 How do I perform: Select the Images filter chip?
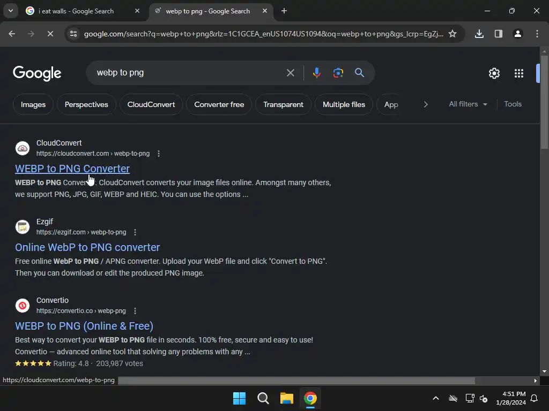click(33, 104)
